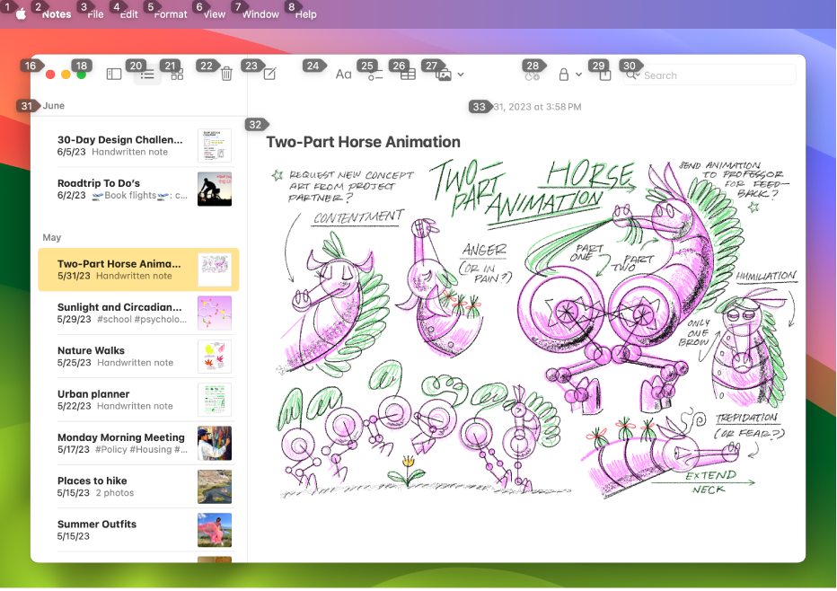The height and width of the screenshot is (591, 837).
Task: Open the 30-Day Design Challenge note
Action: [138, 146]
